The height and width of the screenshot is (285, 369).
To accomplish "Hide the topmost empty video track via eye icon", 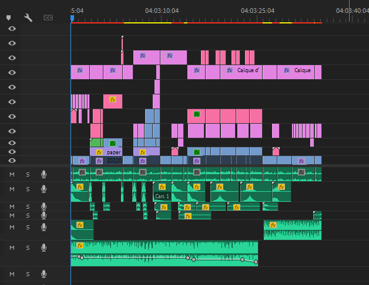I will (x=12, y=29).
